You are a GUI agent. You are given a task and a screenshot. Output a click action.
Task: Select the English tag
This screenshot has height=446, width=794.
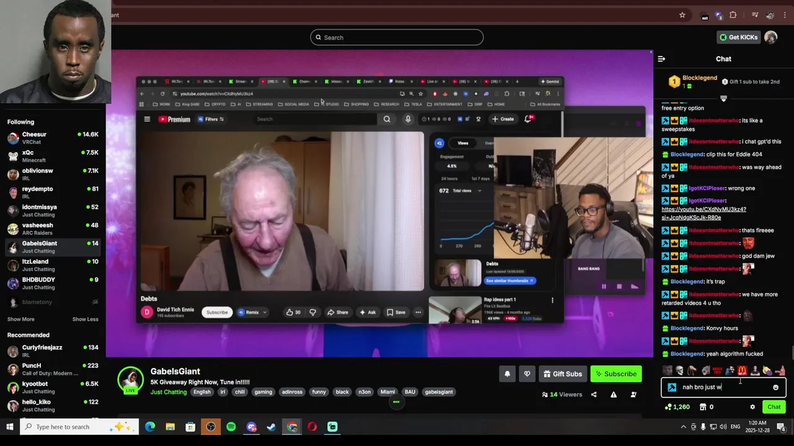point(202,391)
